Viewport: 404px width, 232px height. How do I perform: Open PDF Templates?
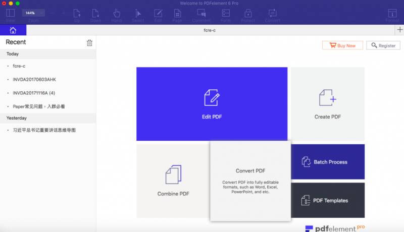point(328,200)
